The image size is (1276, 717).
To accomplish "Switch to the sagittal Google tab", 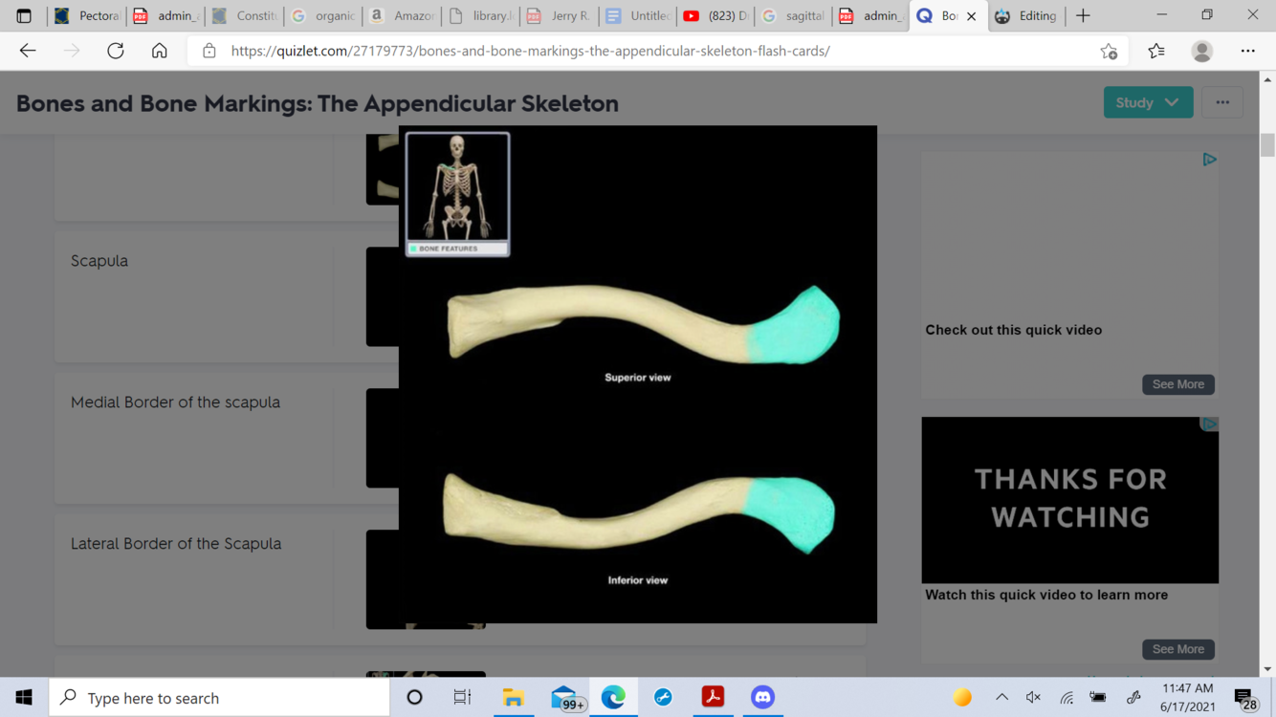I will (793, 15).
